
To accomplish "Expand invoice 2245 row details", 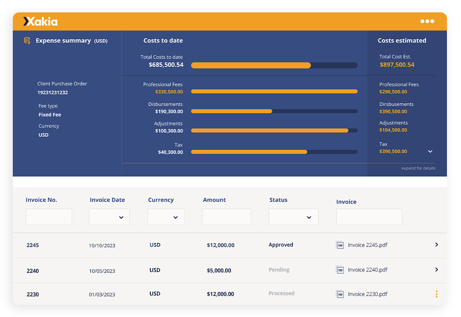I will coord(436,244).
